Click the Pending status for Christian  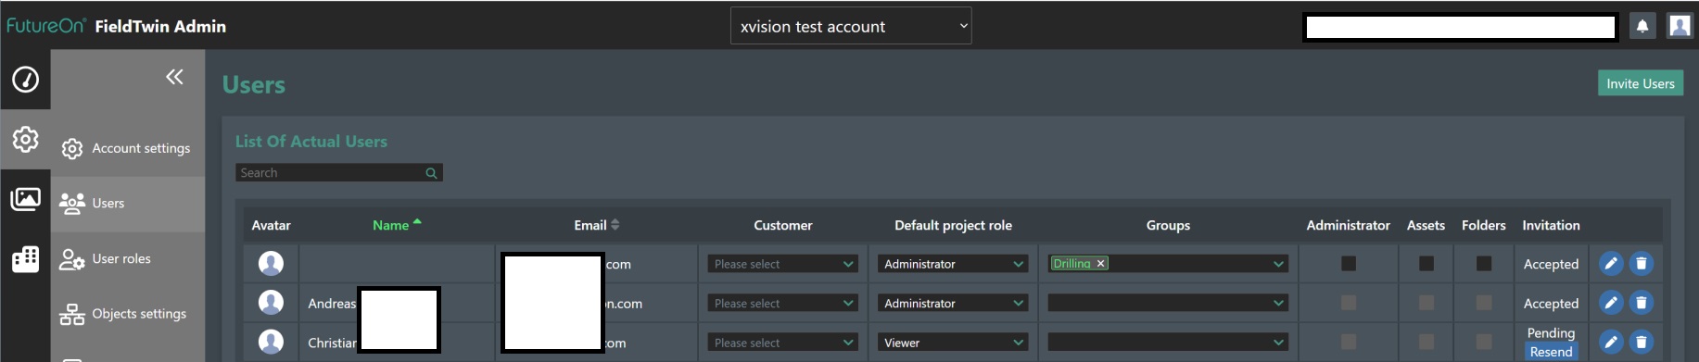pos(1551,333)
